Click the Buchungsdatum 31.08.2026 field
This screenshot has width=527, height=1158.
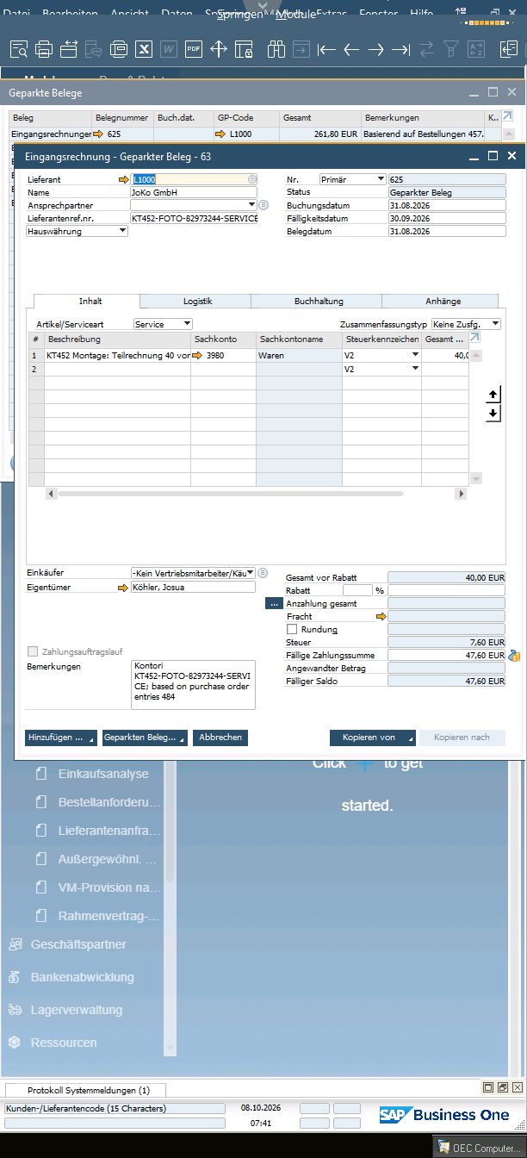point(447,205)
